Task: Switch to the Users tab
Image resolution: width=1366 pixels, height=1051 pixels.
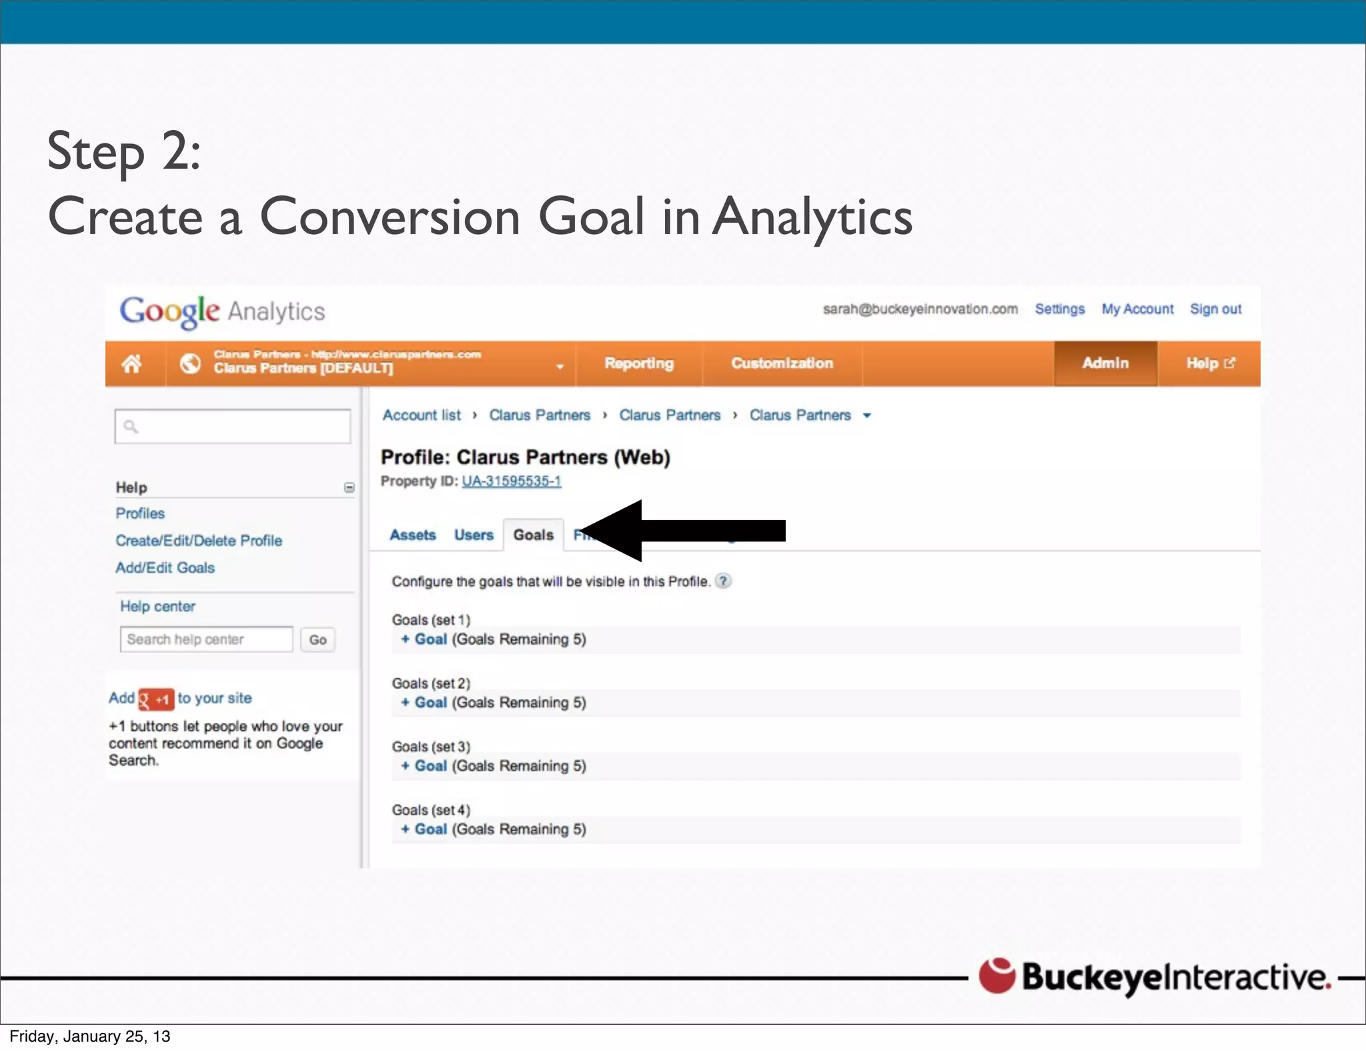Action: point(474,535)
